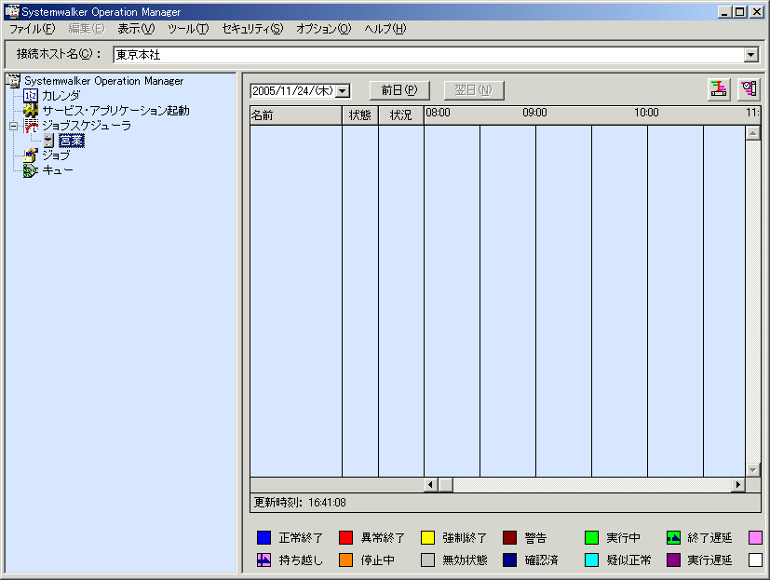The height and width of the screenshot is (580, 770).
Task: Maximize the Systemwalker Operation Manager window
Action: coord(740,12)
